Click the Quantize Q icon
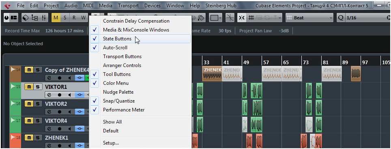 click(x=341, y=18)
